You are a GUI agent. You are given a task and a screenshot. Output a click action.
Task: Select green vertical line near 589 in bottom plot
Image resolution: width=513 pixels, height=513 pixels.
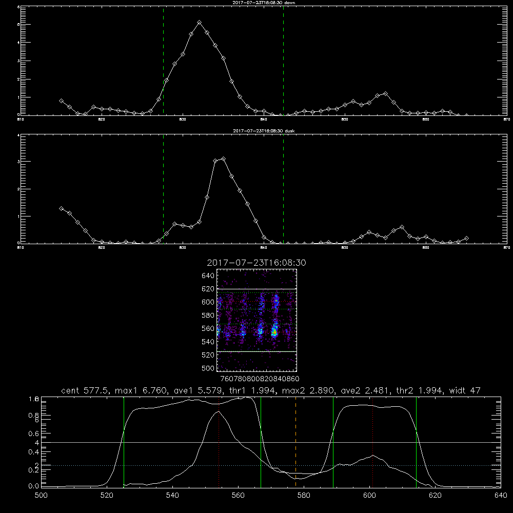point(333,442)
